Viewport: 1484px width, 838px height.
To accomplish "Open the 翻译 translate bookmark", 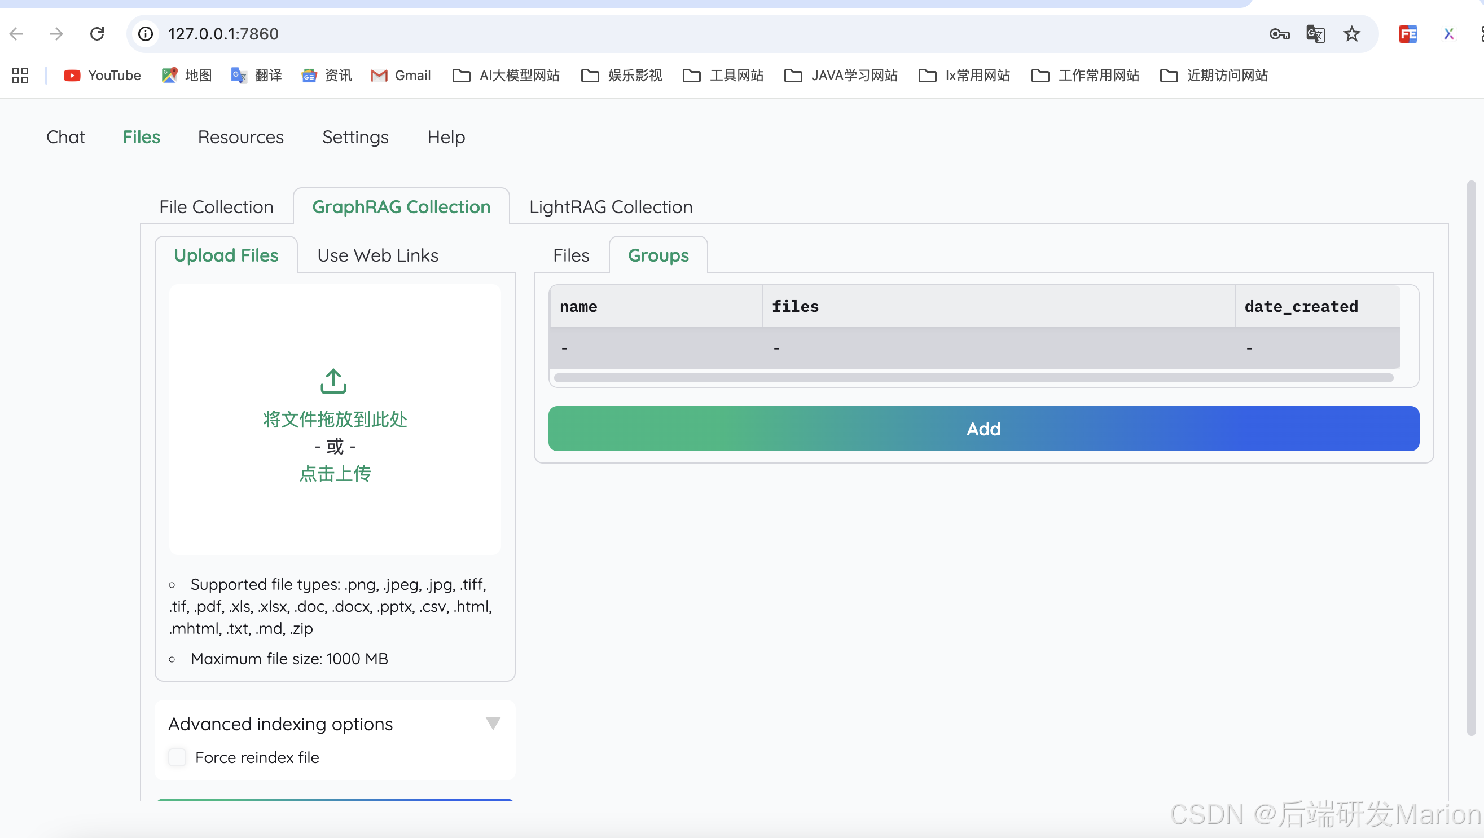I will click(256, 76).
